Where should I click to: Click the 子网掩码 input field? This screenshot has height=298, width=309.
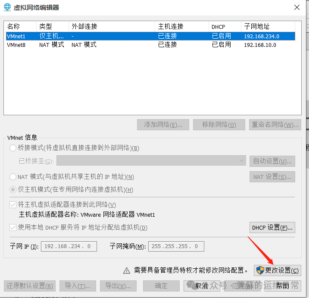pos(176,246)
